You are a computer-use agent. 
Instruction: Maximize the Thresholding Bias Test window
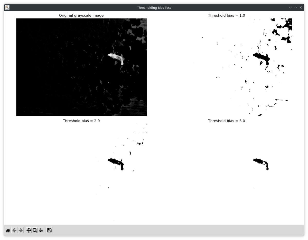[295, 7]
